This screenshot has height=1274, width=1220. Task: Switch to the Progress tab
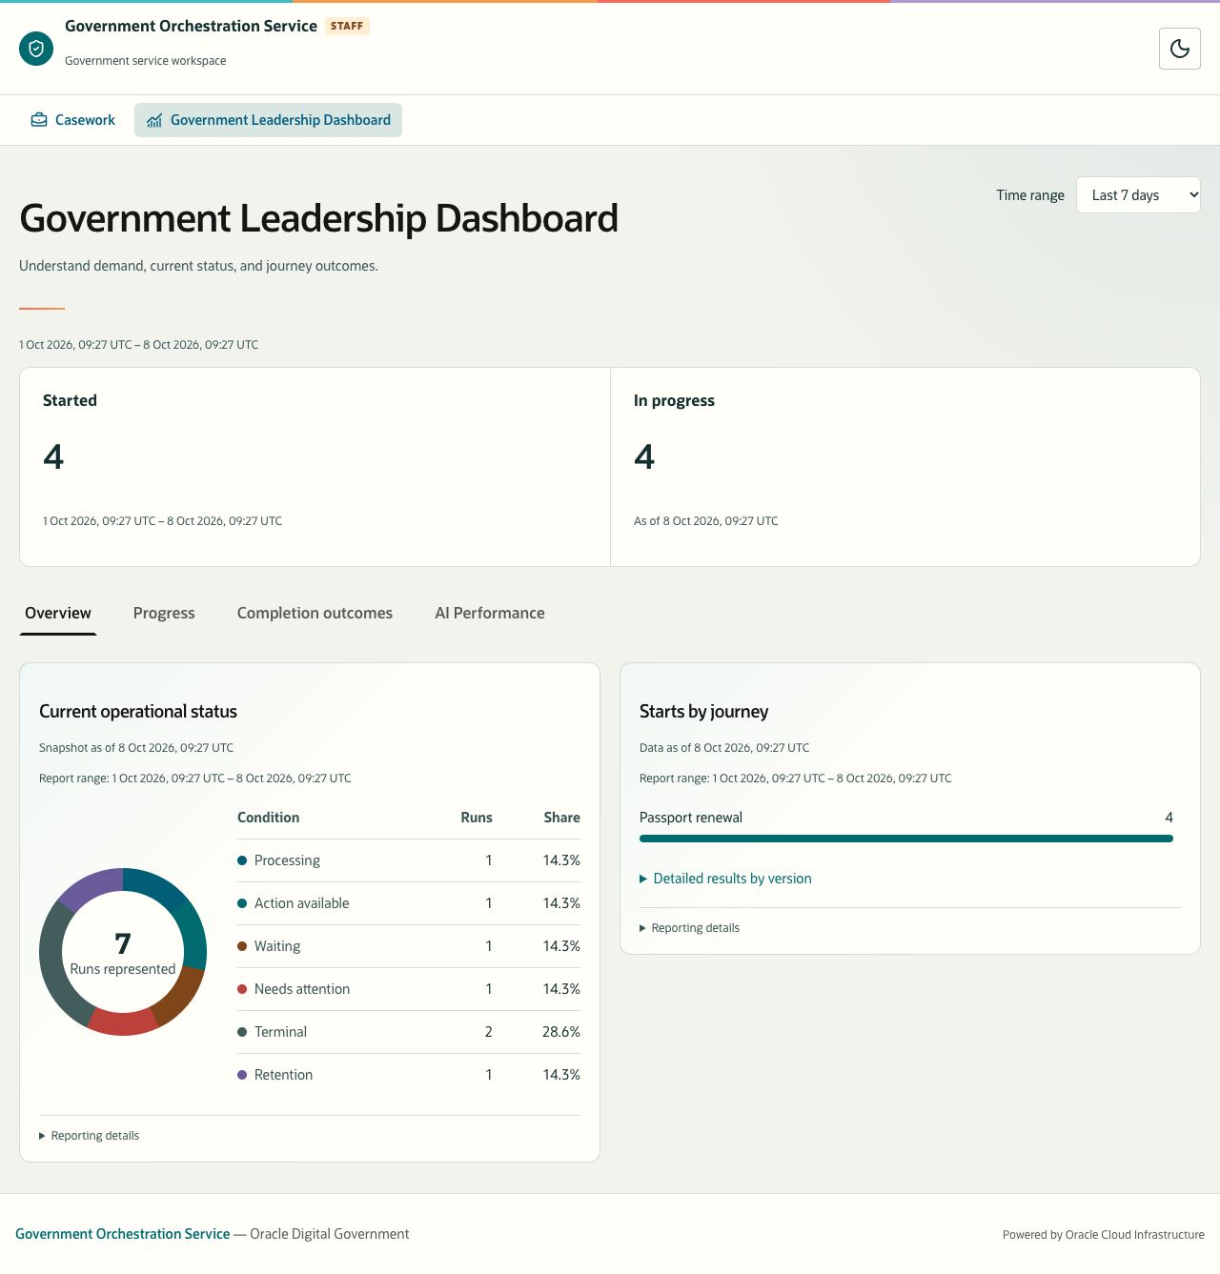coord(164,614)
